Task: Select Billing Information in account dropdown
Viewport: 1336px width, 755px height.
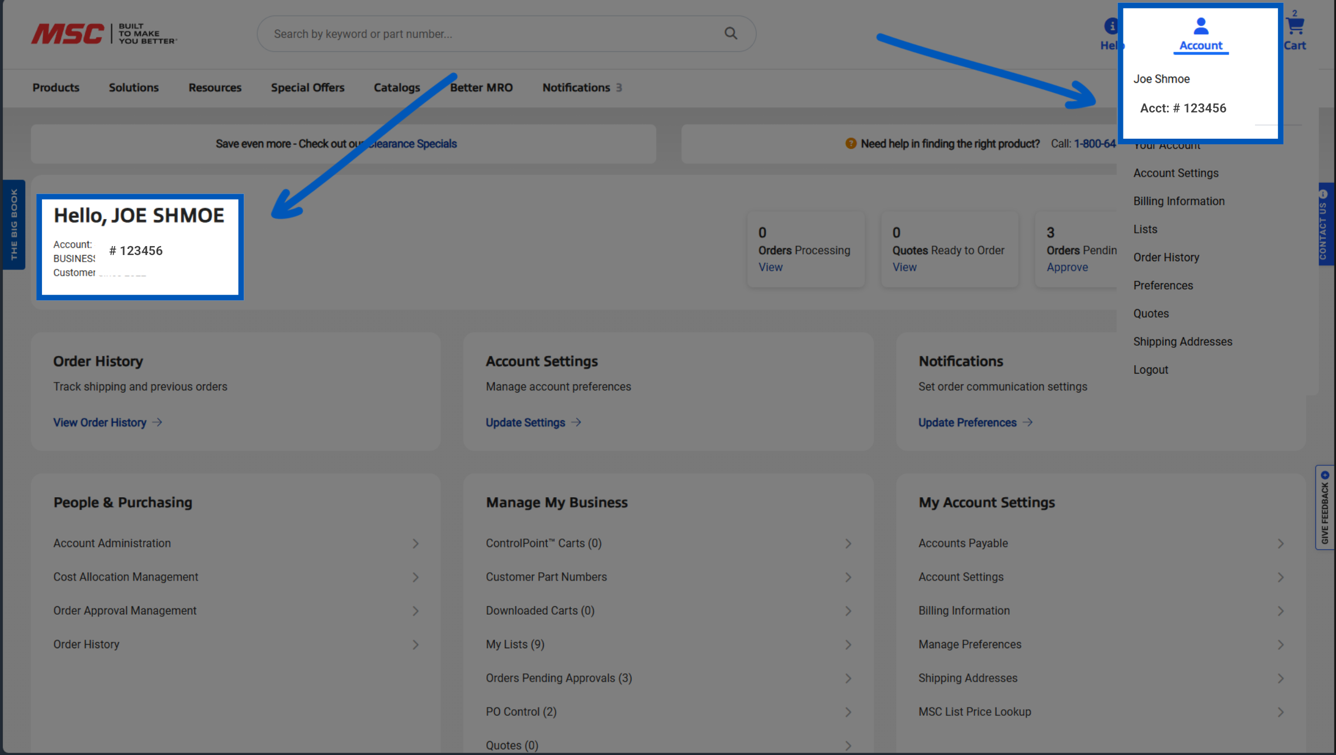Action: [x=1179, y=201]
